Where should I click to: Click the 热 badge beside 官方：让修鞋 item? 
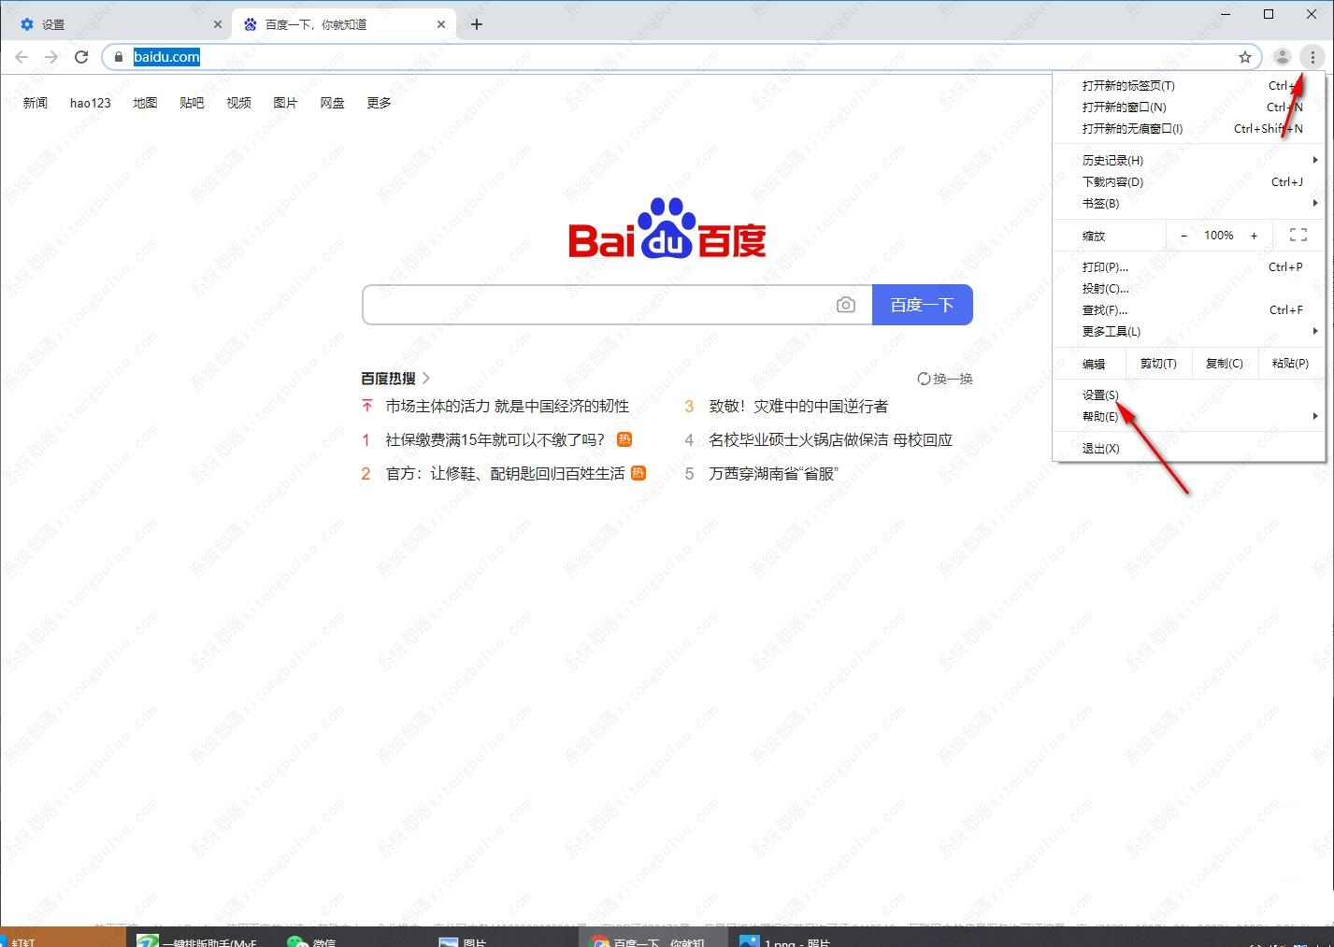click(x=638, y=473)
